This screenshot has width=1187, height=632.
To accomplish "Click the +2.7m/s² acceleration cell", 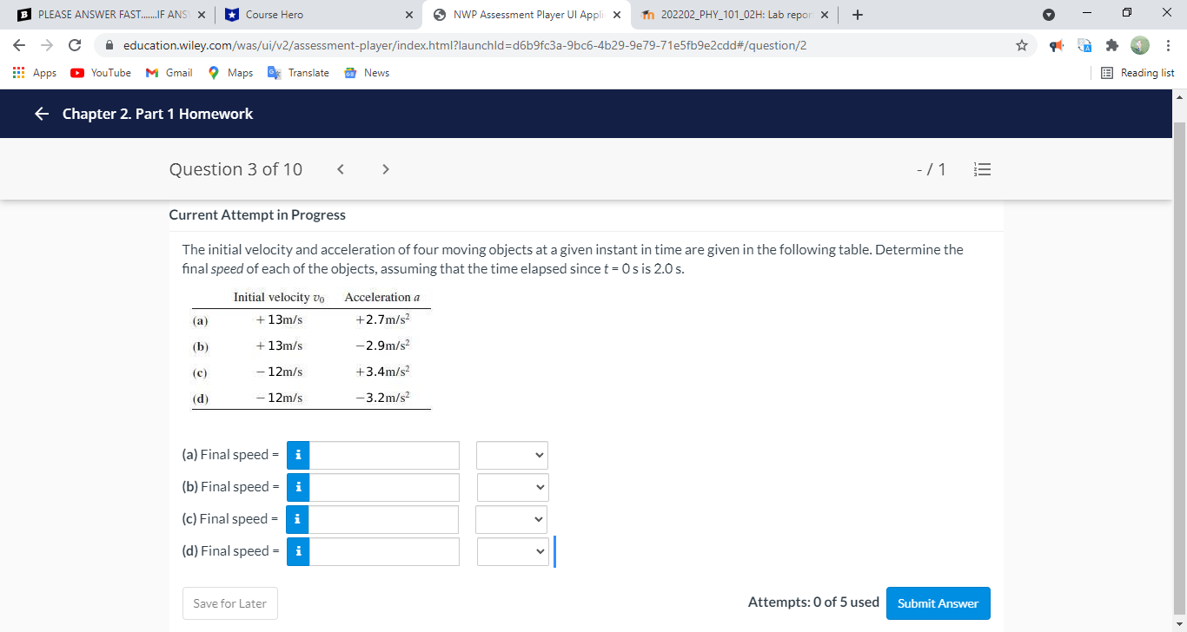I will (x=382, y=320).
